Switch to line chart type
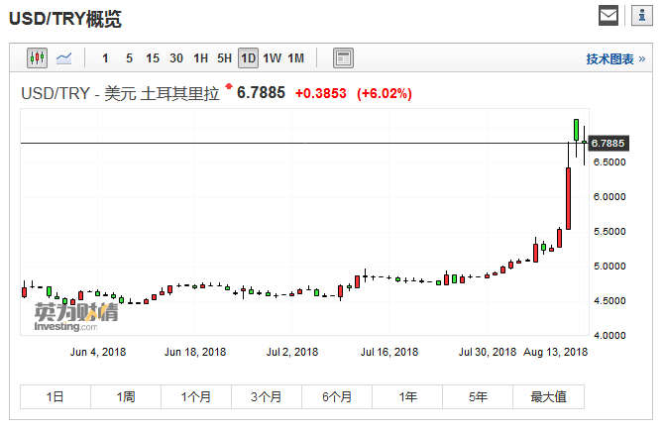This screenshot has height=431, width=664. (63, 57)
